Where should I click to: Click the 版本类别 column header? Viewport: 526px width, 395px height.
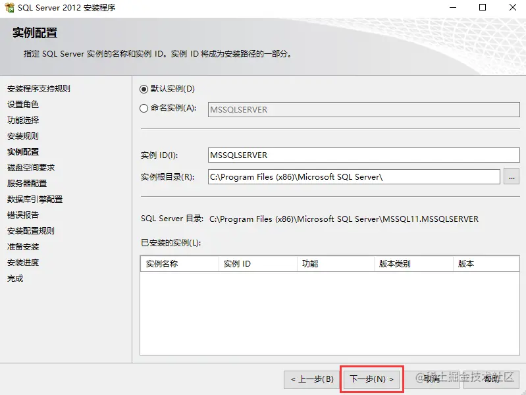point(414,264)
